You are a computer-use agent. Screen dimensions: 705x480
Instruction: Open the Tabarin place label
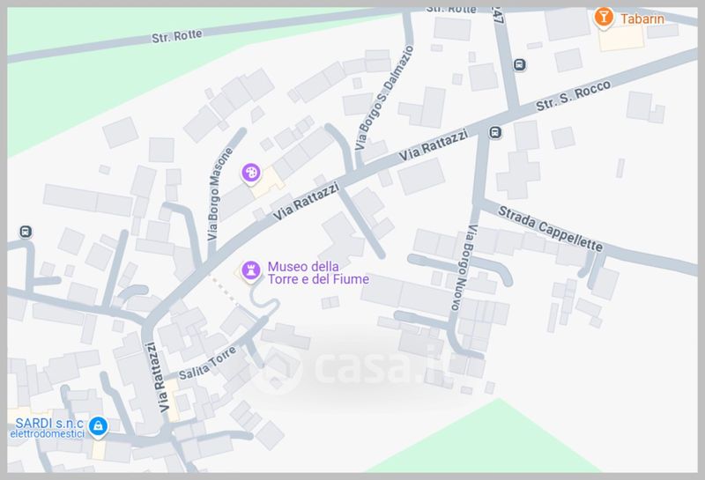[642, 18]
